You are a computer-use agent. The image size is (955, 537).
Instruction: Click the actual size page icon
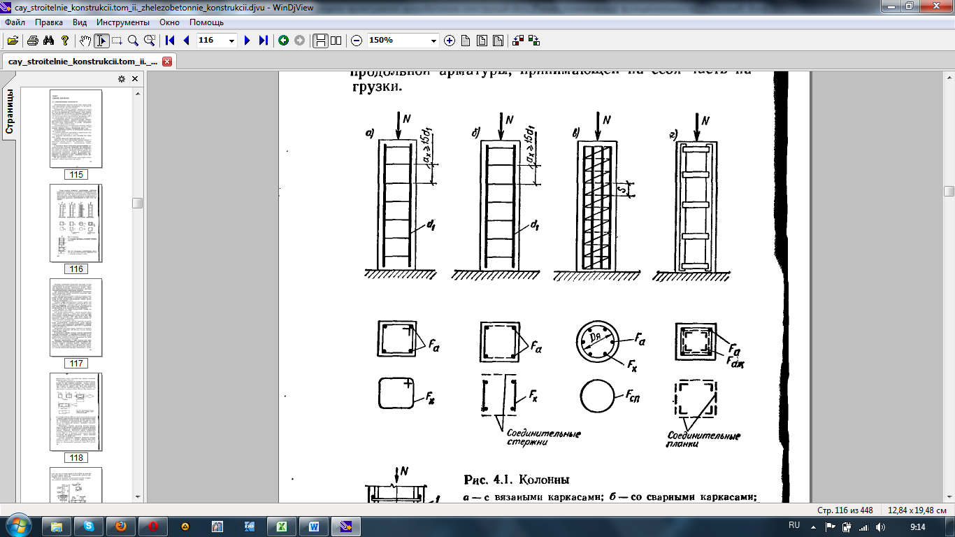click(x=466, y=41)
